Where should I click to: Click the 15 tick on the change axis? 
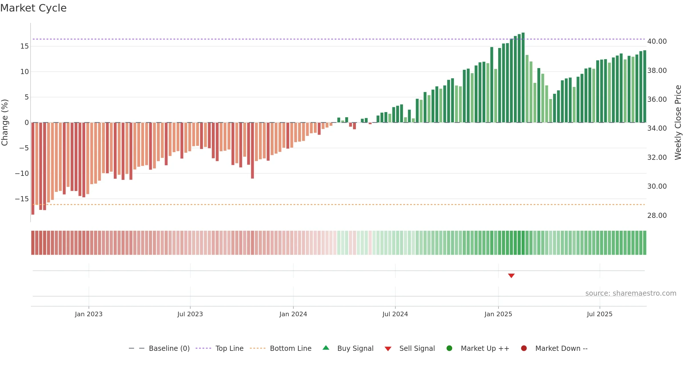tap(25, 46)
